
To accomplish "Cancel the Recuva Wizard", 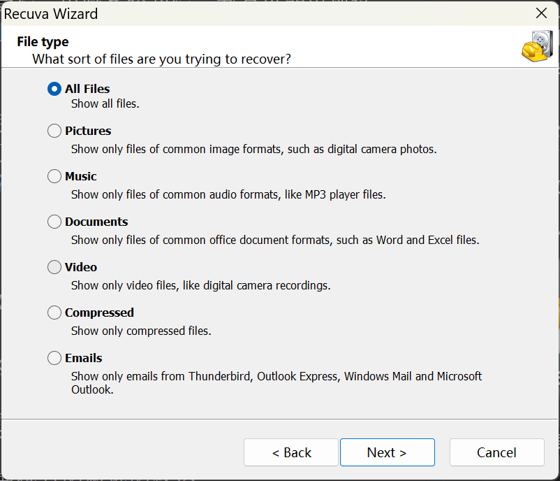I will (496, 452).
